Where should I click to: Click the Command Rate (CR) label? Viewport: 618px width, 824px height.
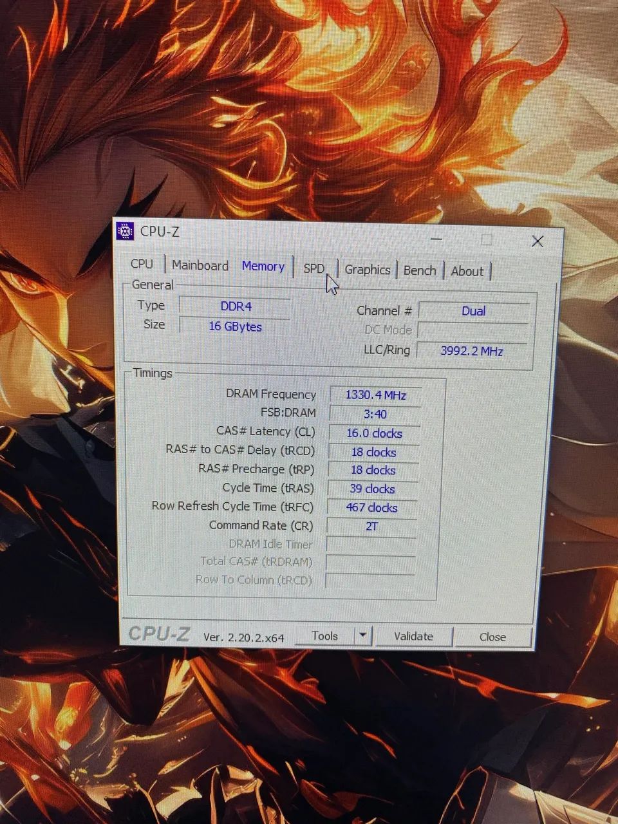pos(261,525)
